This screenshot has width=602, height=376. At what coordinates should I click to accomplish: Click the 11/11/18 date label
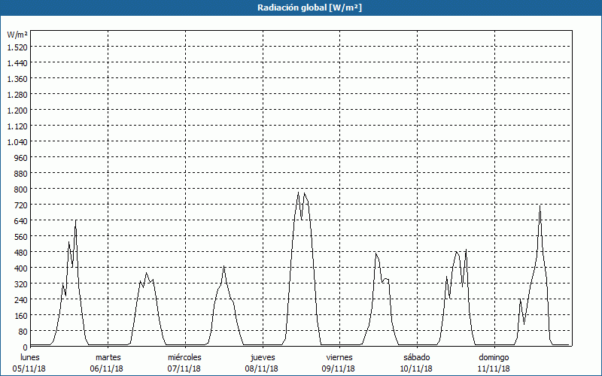(494, 368)
